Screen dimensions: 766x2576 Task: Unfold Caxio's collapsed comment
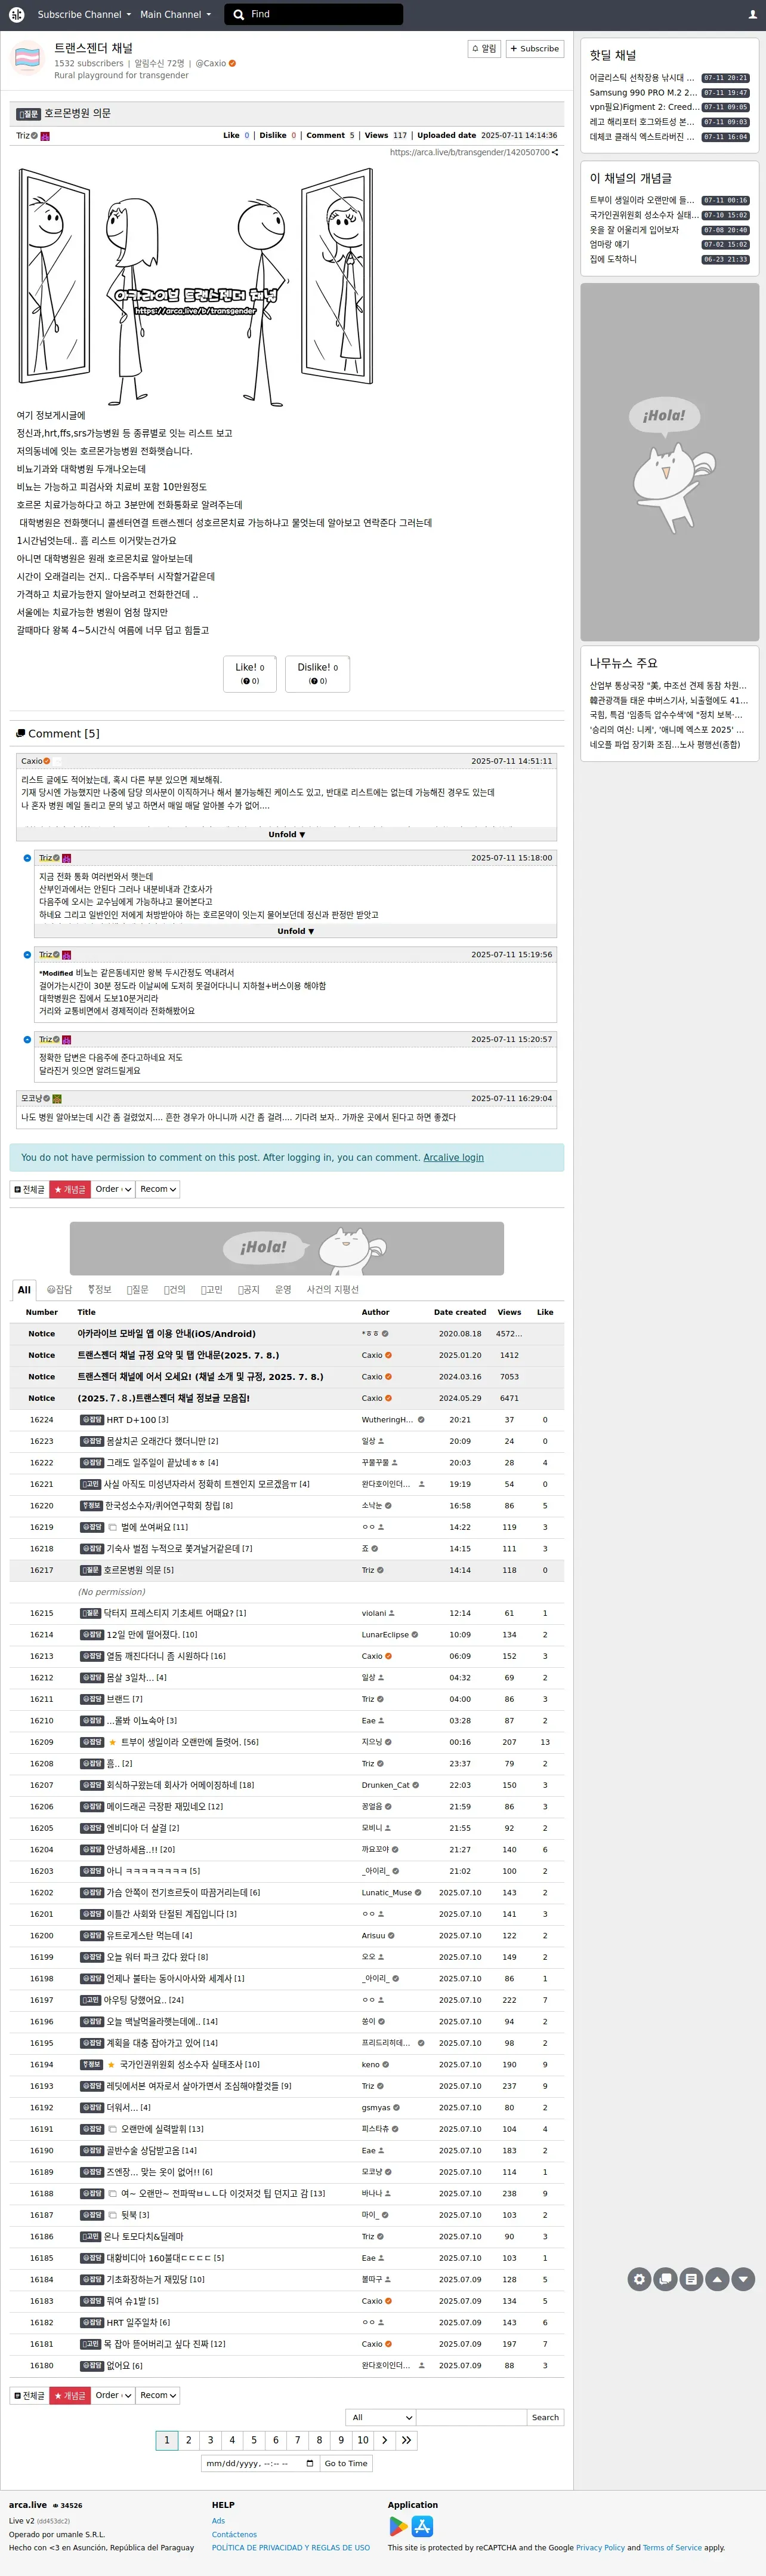tap(286, 834)
